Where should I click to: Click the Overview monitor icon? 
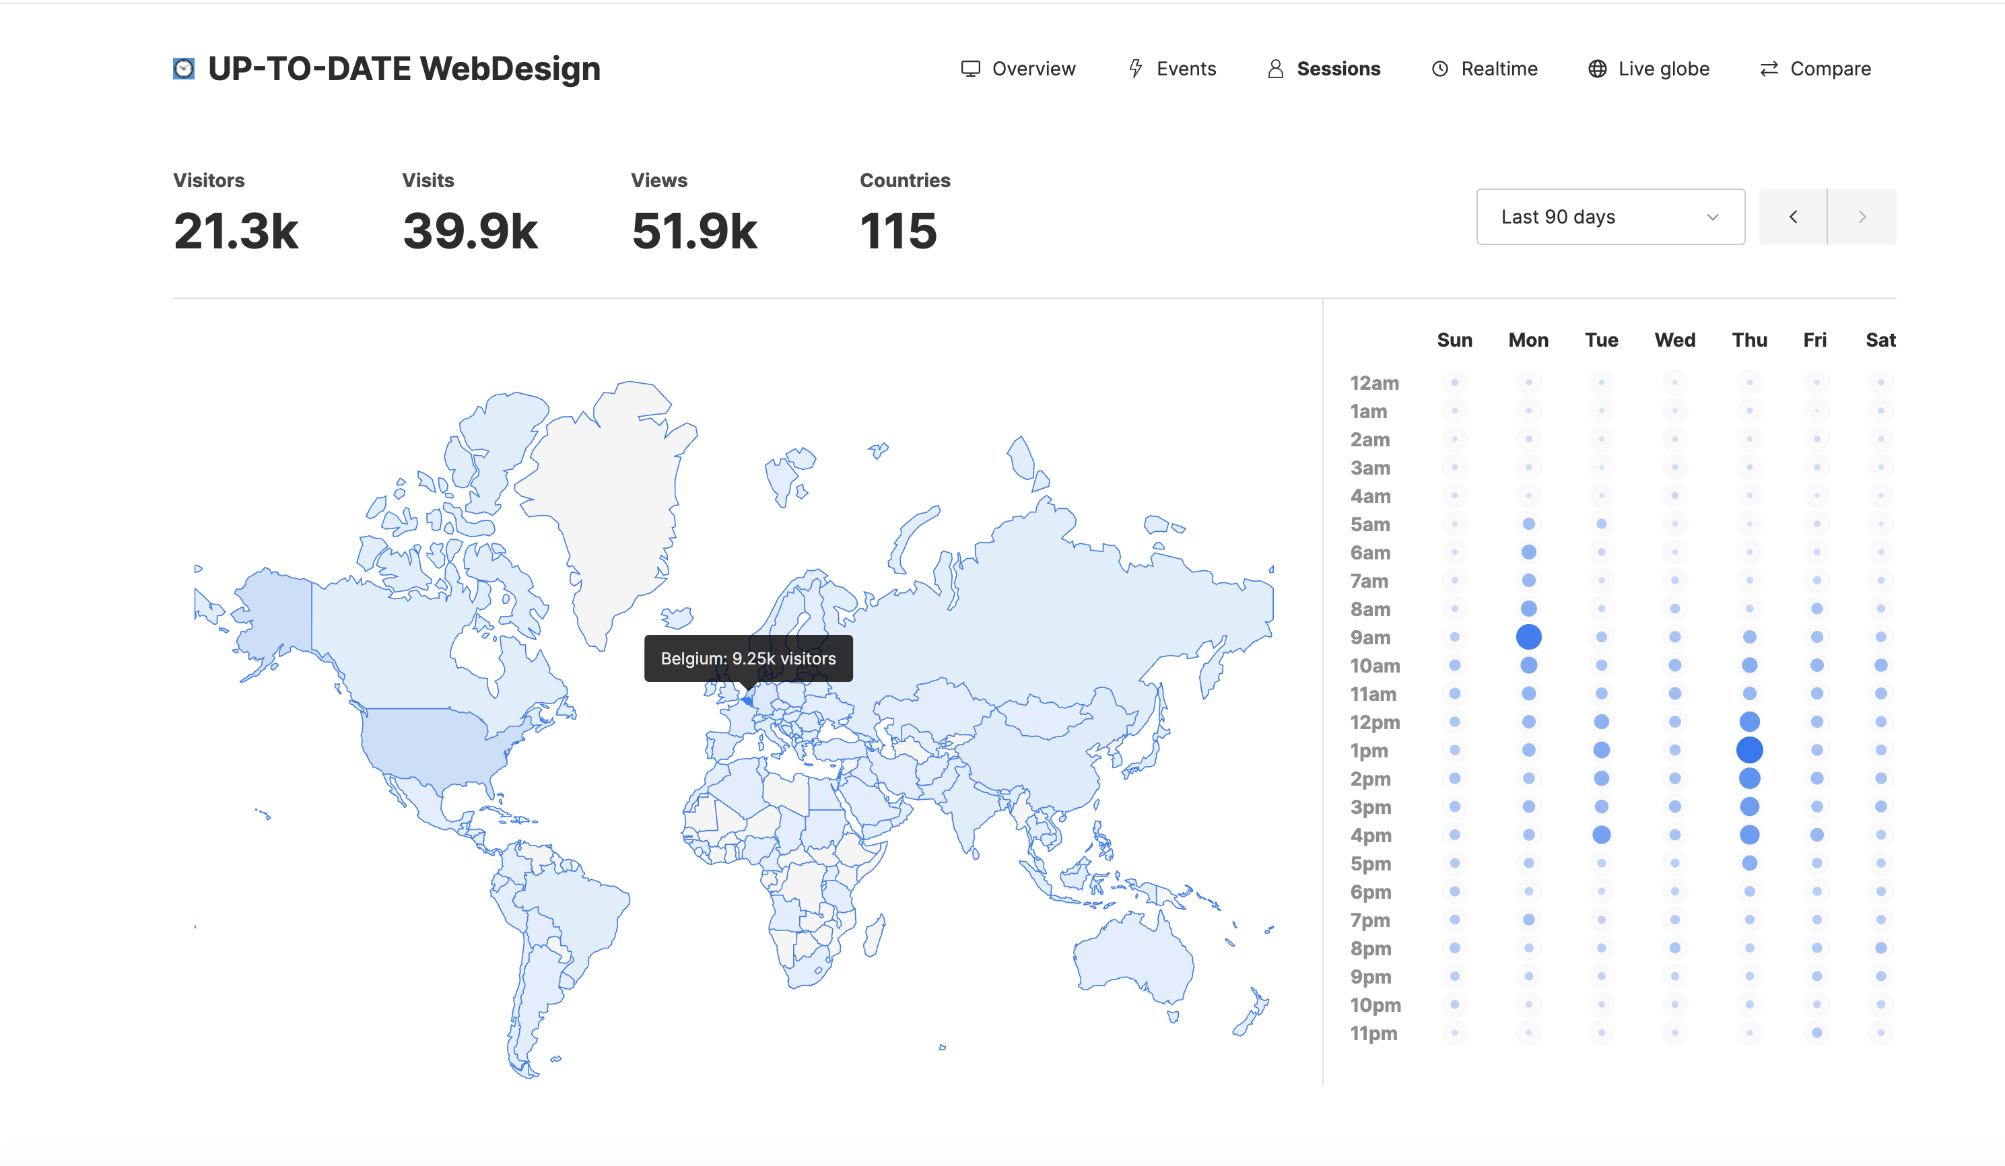971,69
